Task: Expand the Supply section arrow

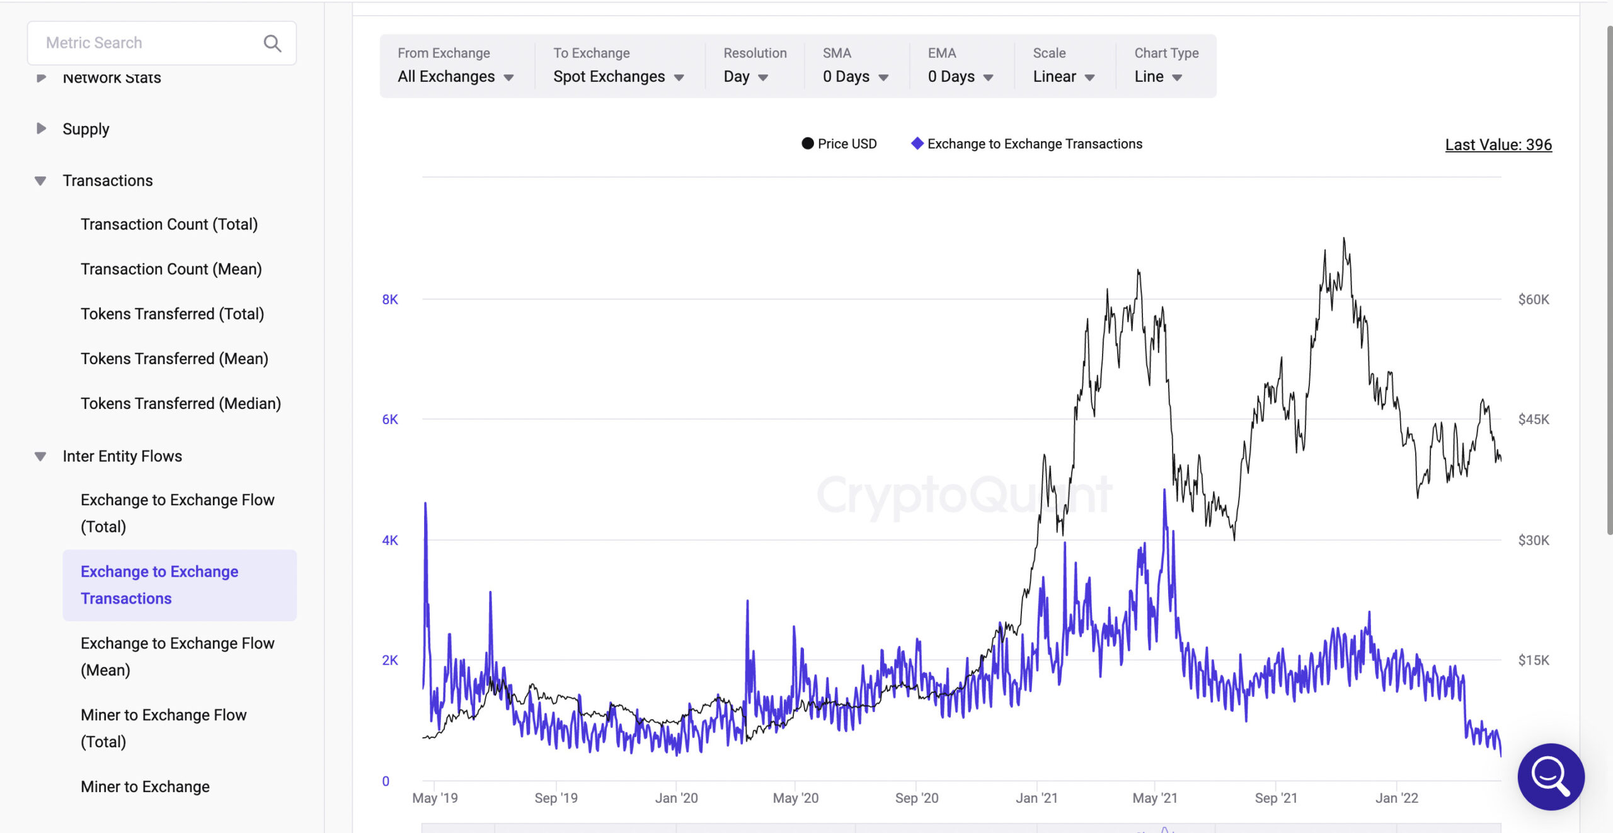Action: pos(41,129)
